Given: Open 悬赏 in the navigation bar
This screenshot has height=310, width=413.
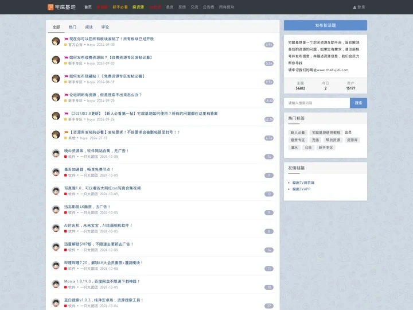Looking at the screenshot, I should point(170,7).
